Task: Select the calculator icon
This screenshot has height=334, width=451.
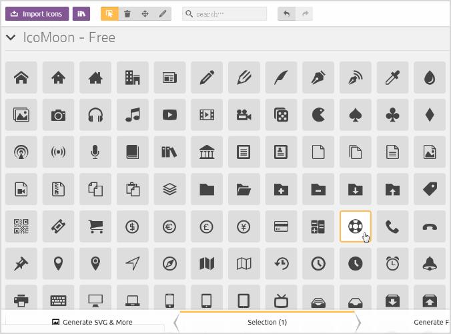Action: [318, 226]
